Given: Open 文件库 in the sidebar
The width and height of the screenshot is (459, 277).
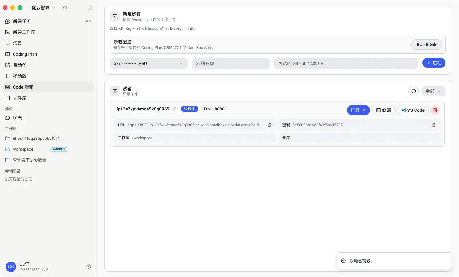Looking at the screenshot, I should (48, 98).
